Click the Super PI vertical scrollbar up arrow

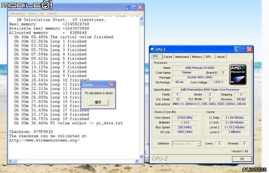pos(142,19)
